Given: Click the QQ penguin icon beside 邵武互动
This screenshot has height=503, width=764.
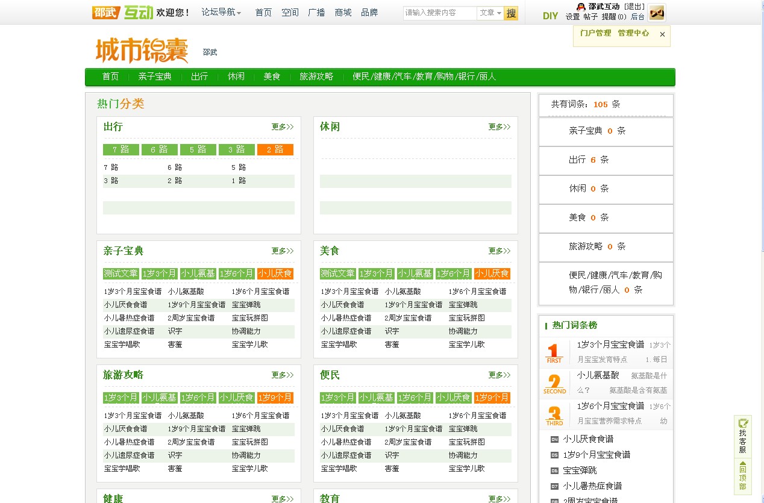Looking at the screenshot, I should tap(581, 7).
